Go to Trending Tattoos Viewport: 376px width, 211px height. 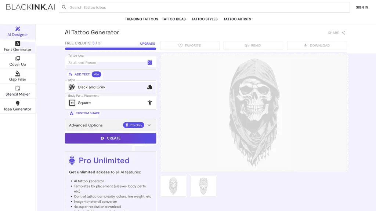[141, 19]
